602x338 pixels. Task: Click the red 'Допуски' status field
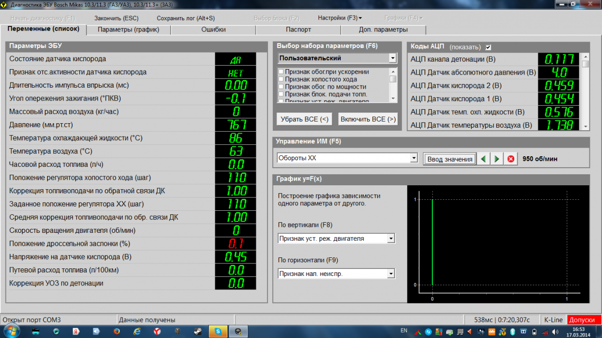pos(583,319)
